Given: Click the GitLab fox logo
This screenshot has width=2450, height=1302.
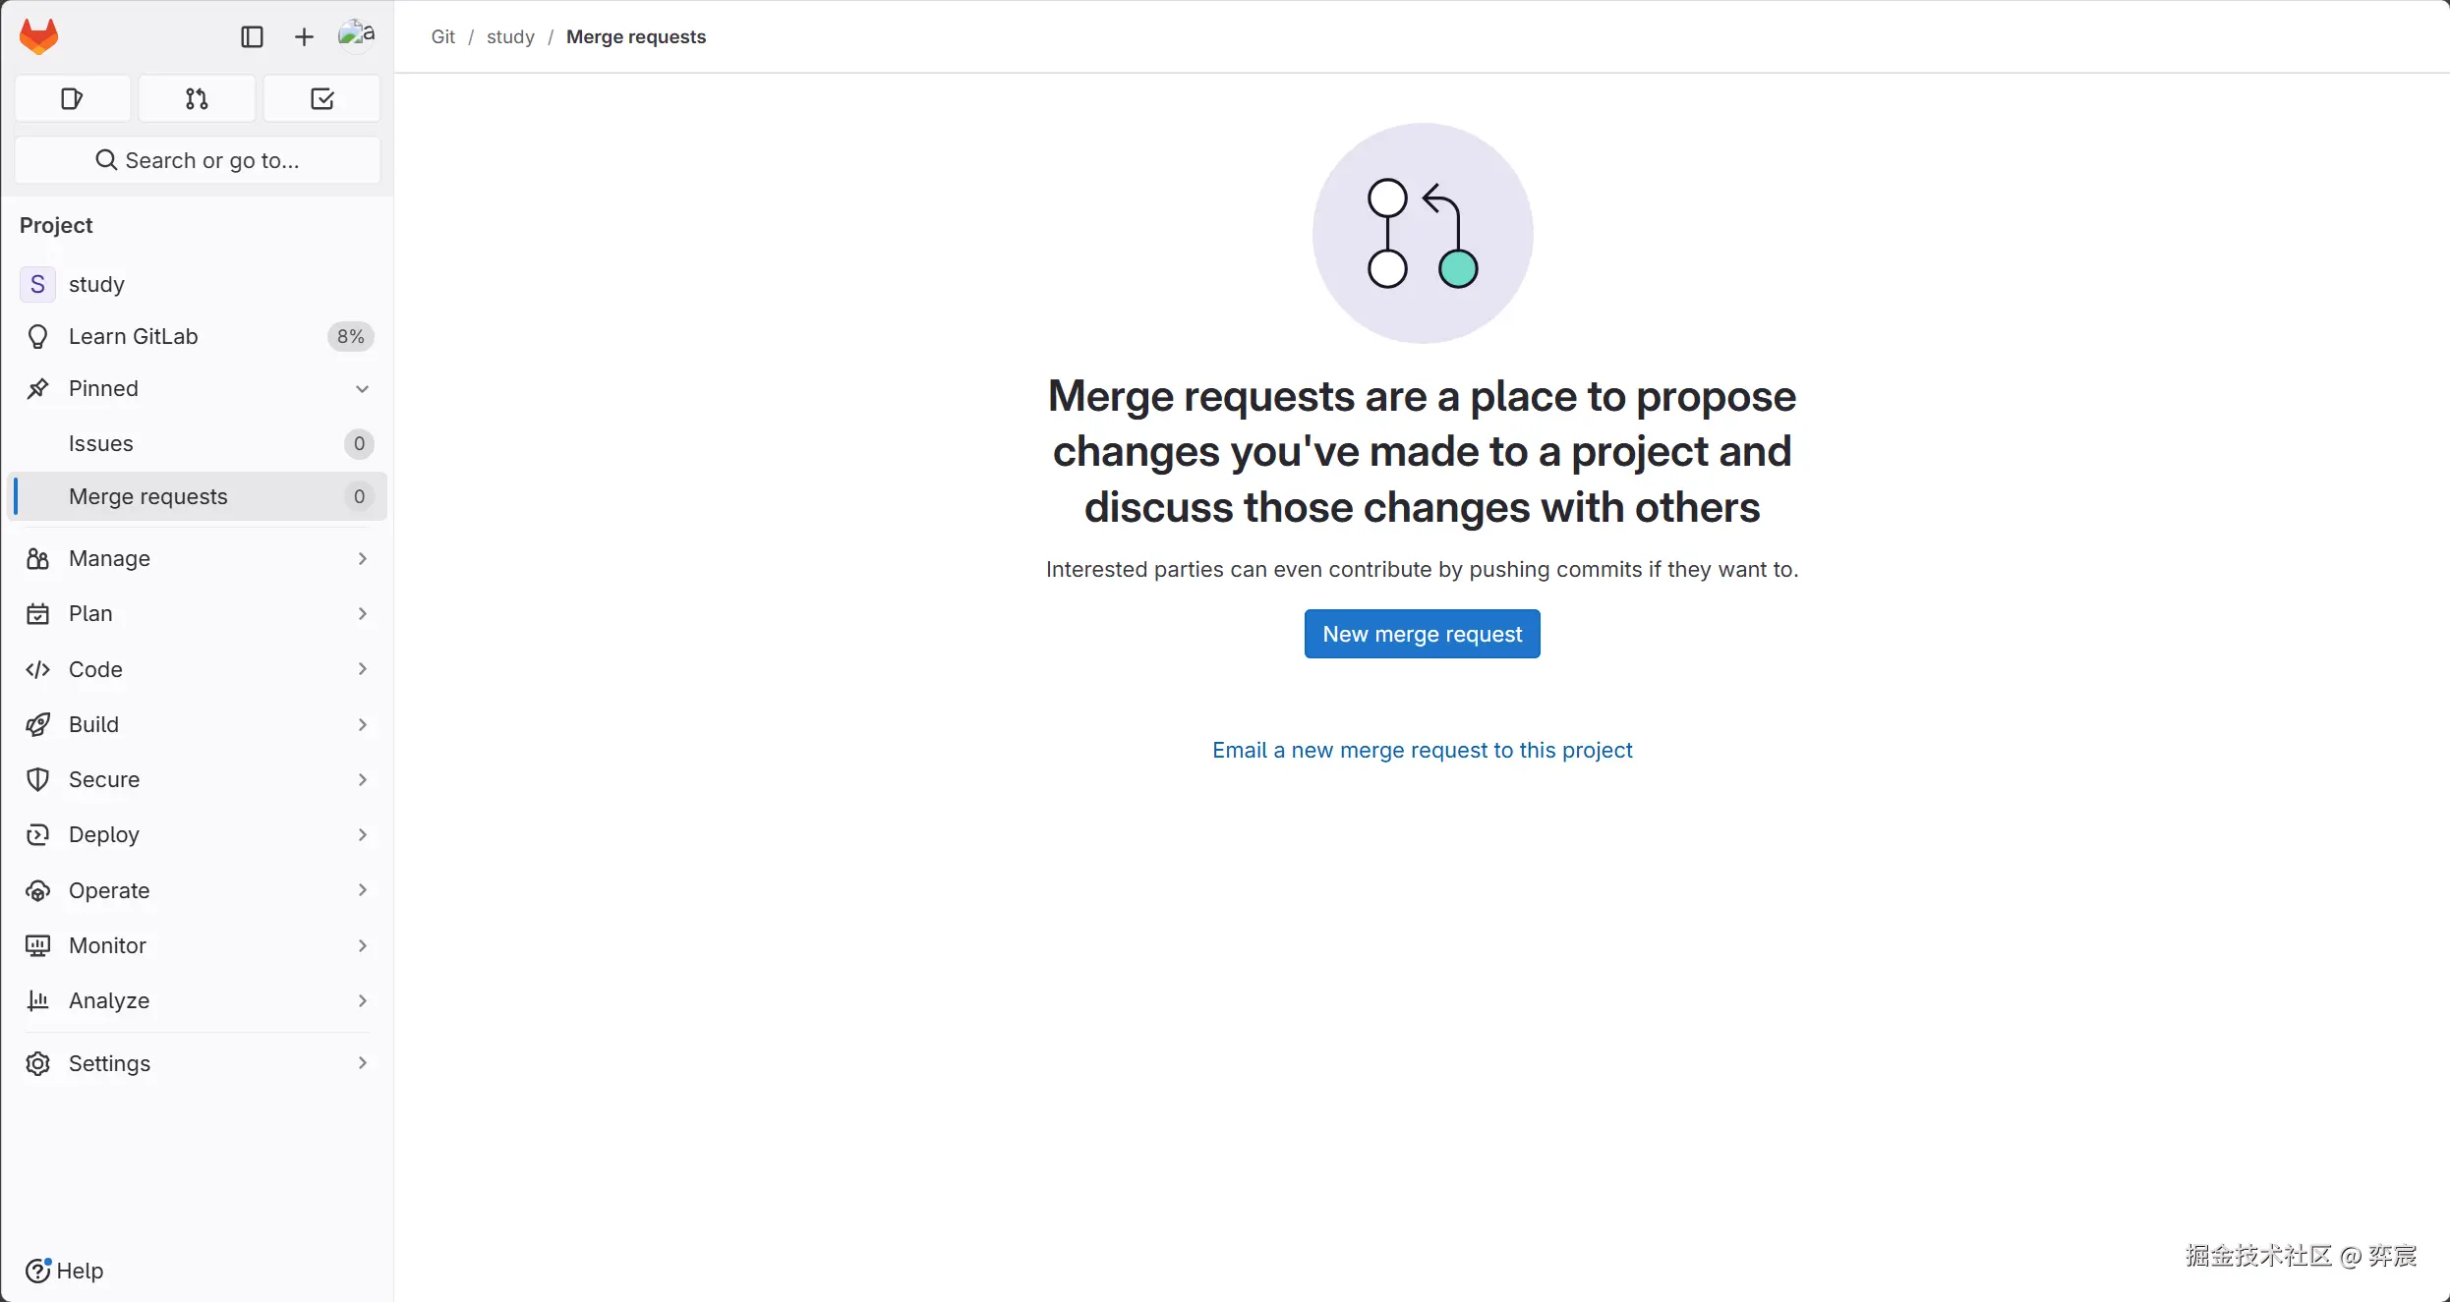Looking at the screenshot, I should click(39, 36).
